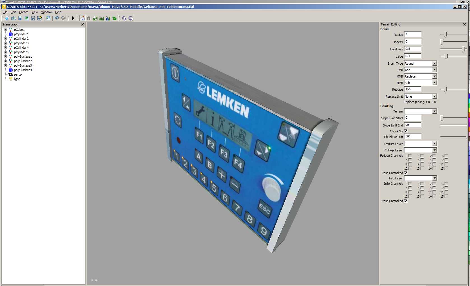Open the RMB action dropdown
The height and width of the screenshot is (286, 470).
click(x=420, y=83)
